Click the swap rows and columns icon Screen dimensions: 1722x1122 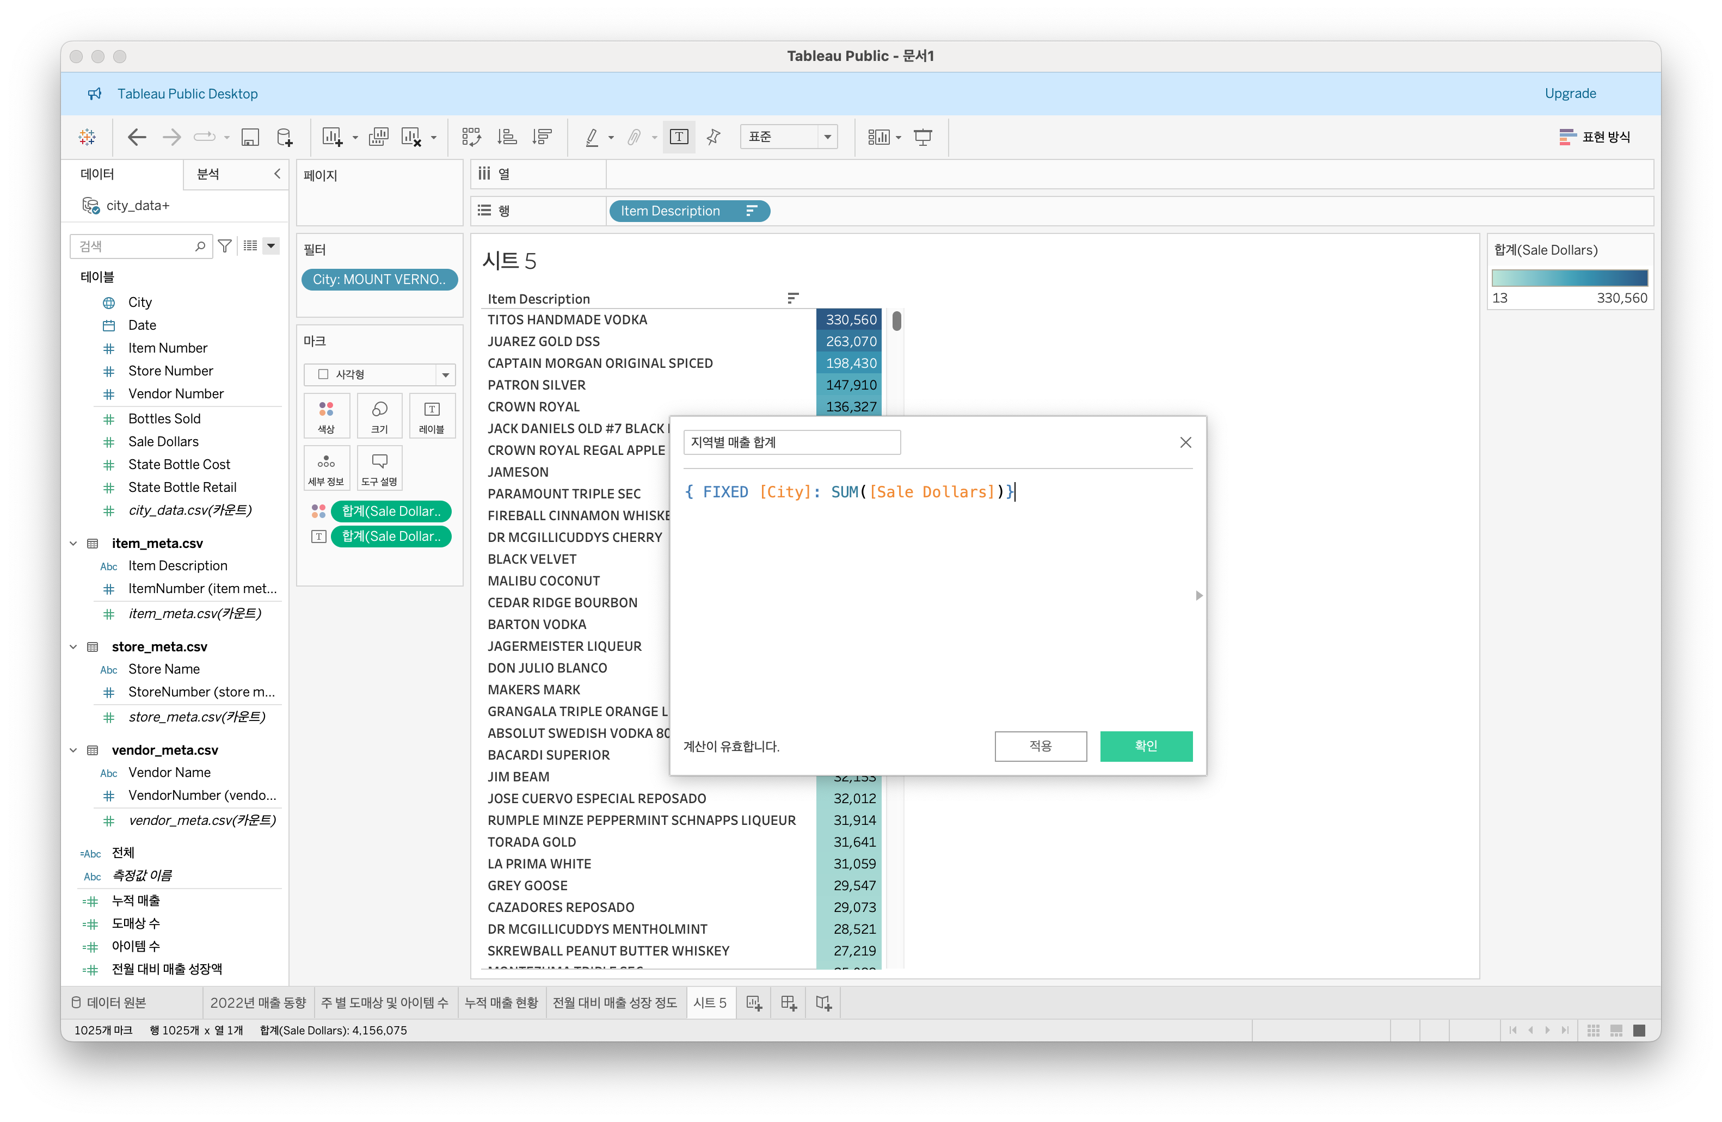pyautogui.click(x=471, y=137)
